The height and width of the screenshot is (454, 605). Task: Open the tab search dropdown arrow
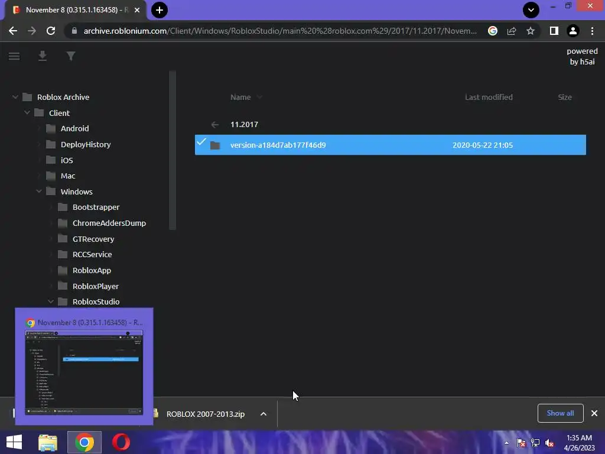click(531, 10)
